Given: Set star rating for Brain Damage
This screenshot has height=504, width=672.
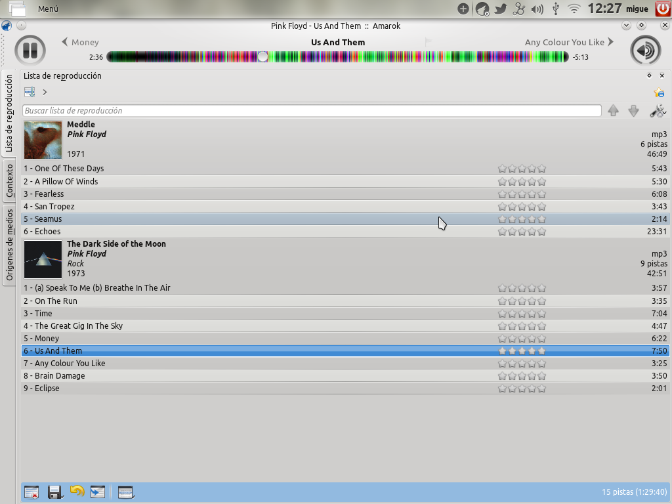Looking at the screenshot, I should pos(522,376).
